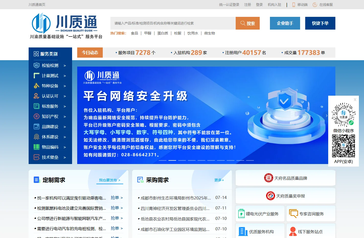The height and width of the screenshot is (238, 364).
Task: Click the 定制需求 list icon
Action: click(x=37, y=180)
